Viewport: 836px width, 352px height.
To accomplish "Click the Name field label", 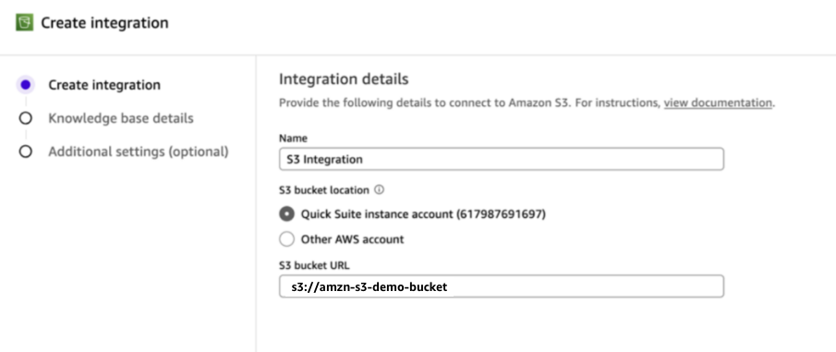I will click(x=293, y=139).
